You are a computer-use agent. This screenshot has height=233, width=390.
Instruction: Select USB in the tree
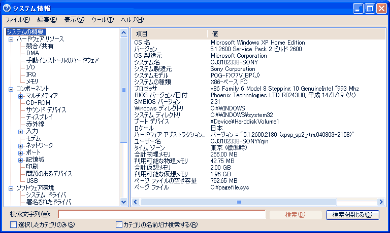[x=32, y=181]
